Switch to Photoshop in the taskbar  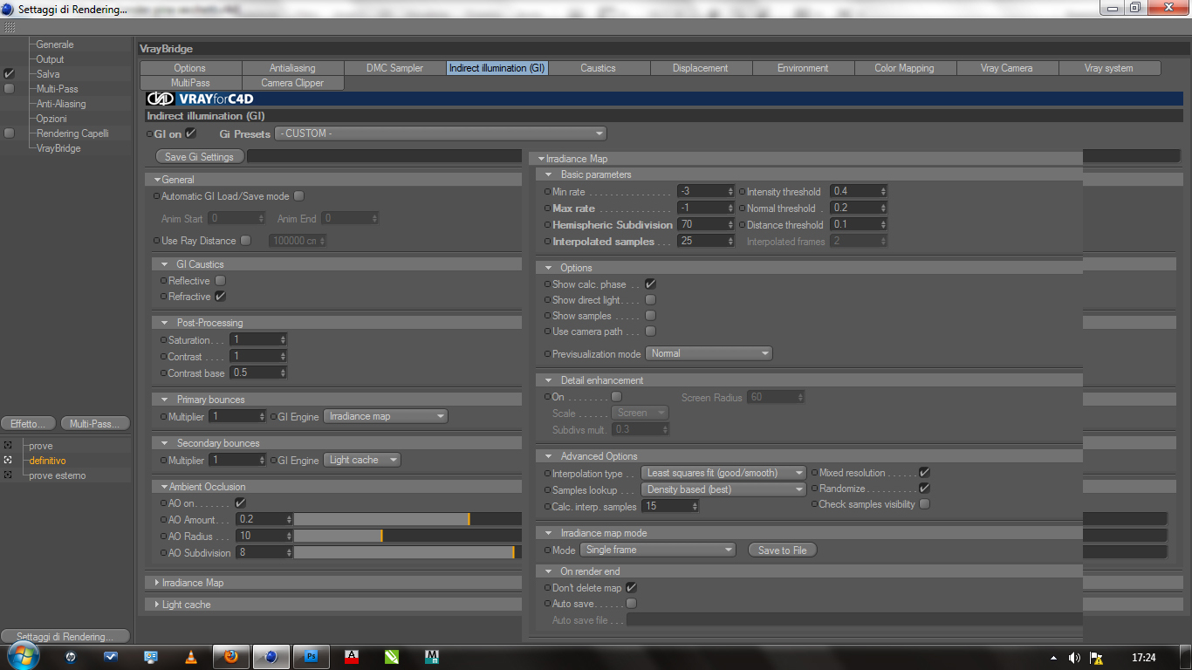312,657
